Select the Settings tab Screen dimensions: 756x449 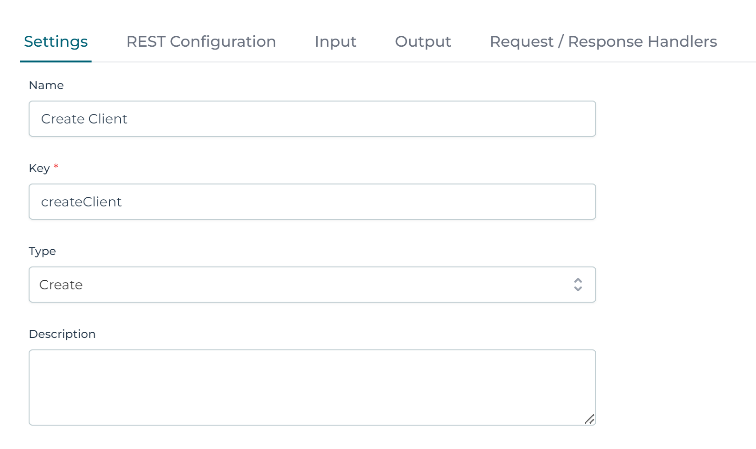[x=56, y=42]
